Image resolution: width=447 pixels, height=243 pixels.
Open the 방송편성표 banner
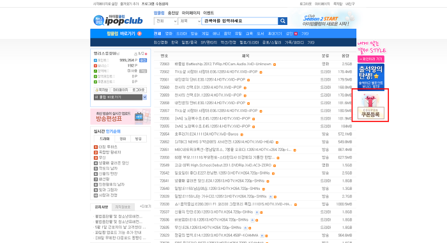(x=120, y=116)
